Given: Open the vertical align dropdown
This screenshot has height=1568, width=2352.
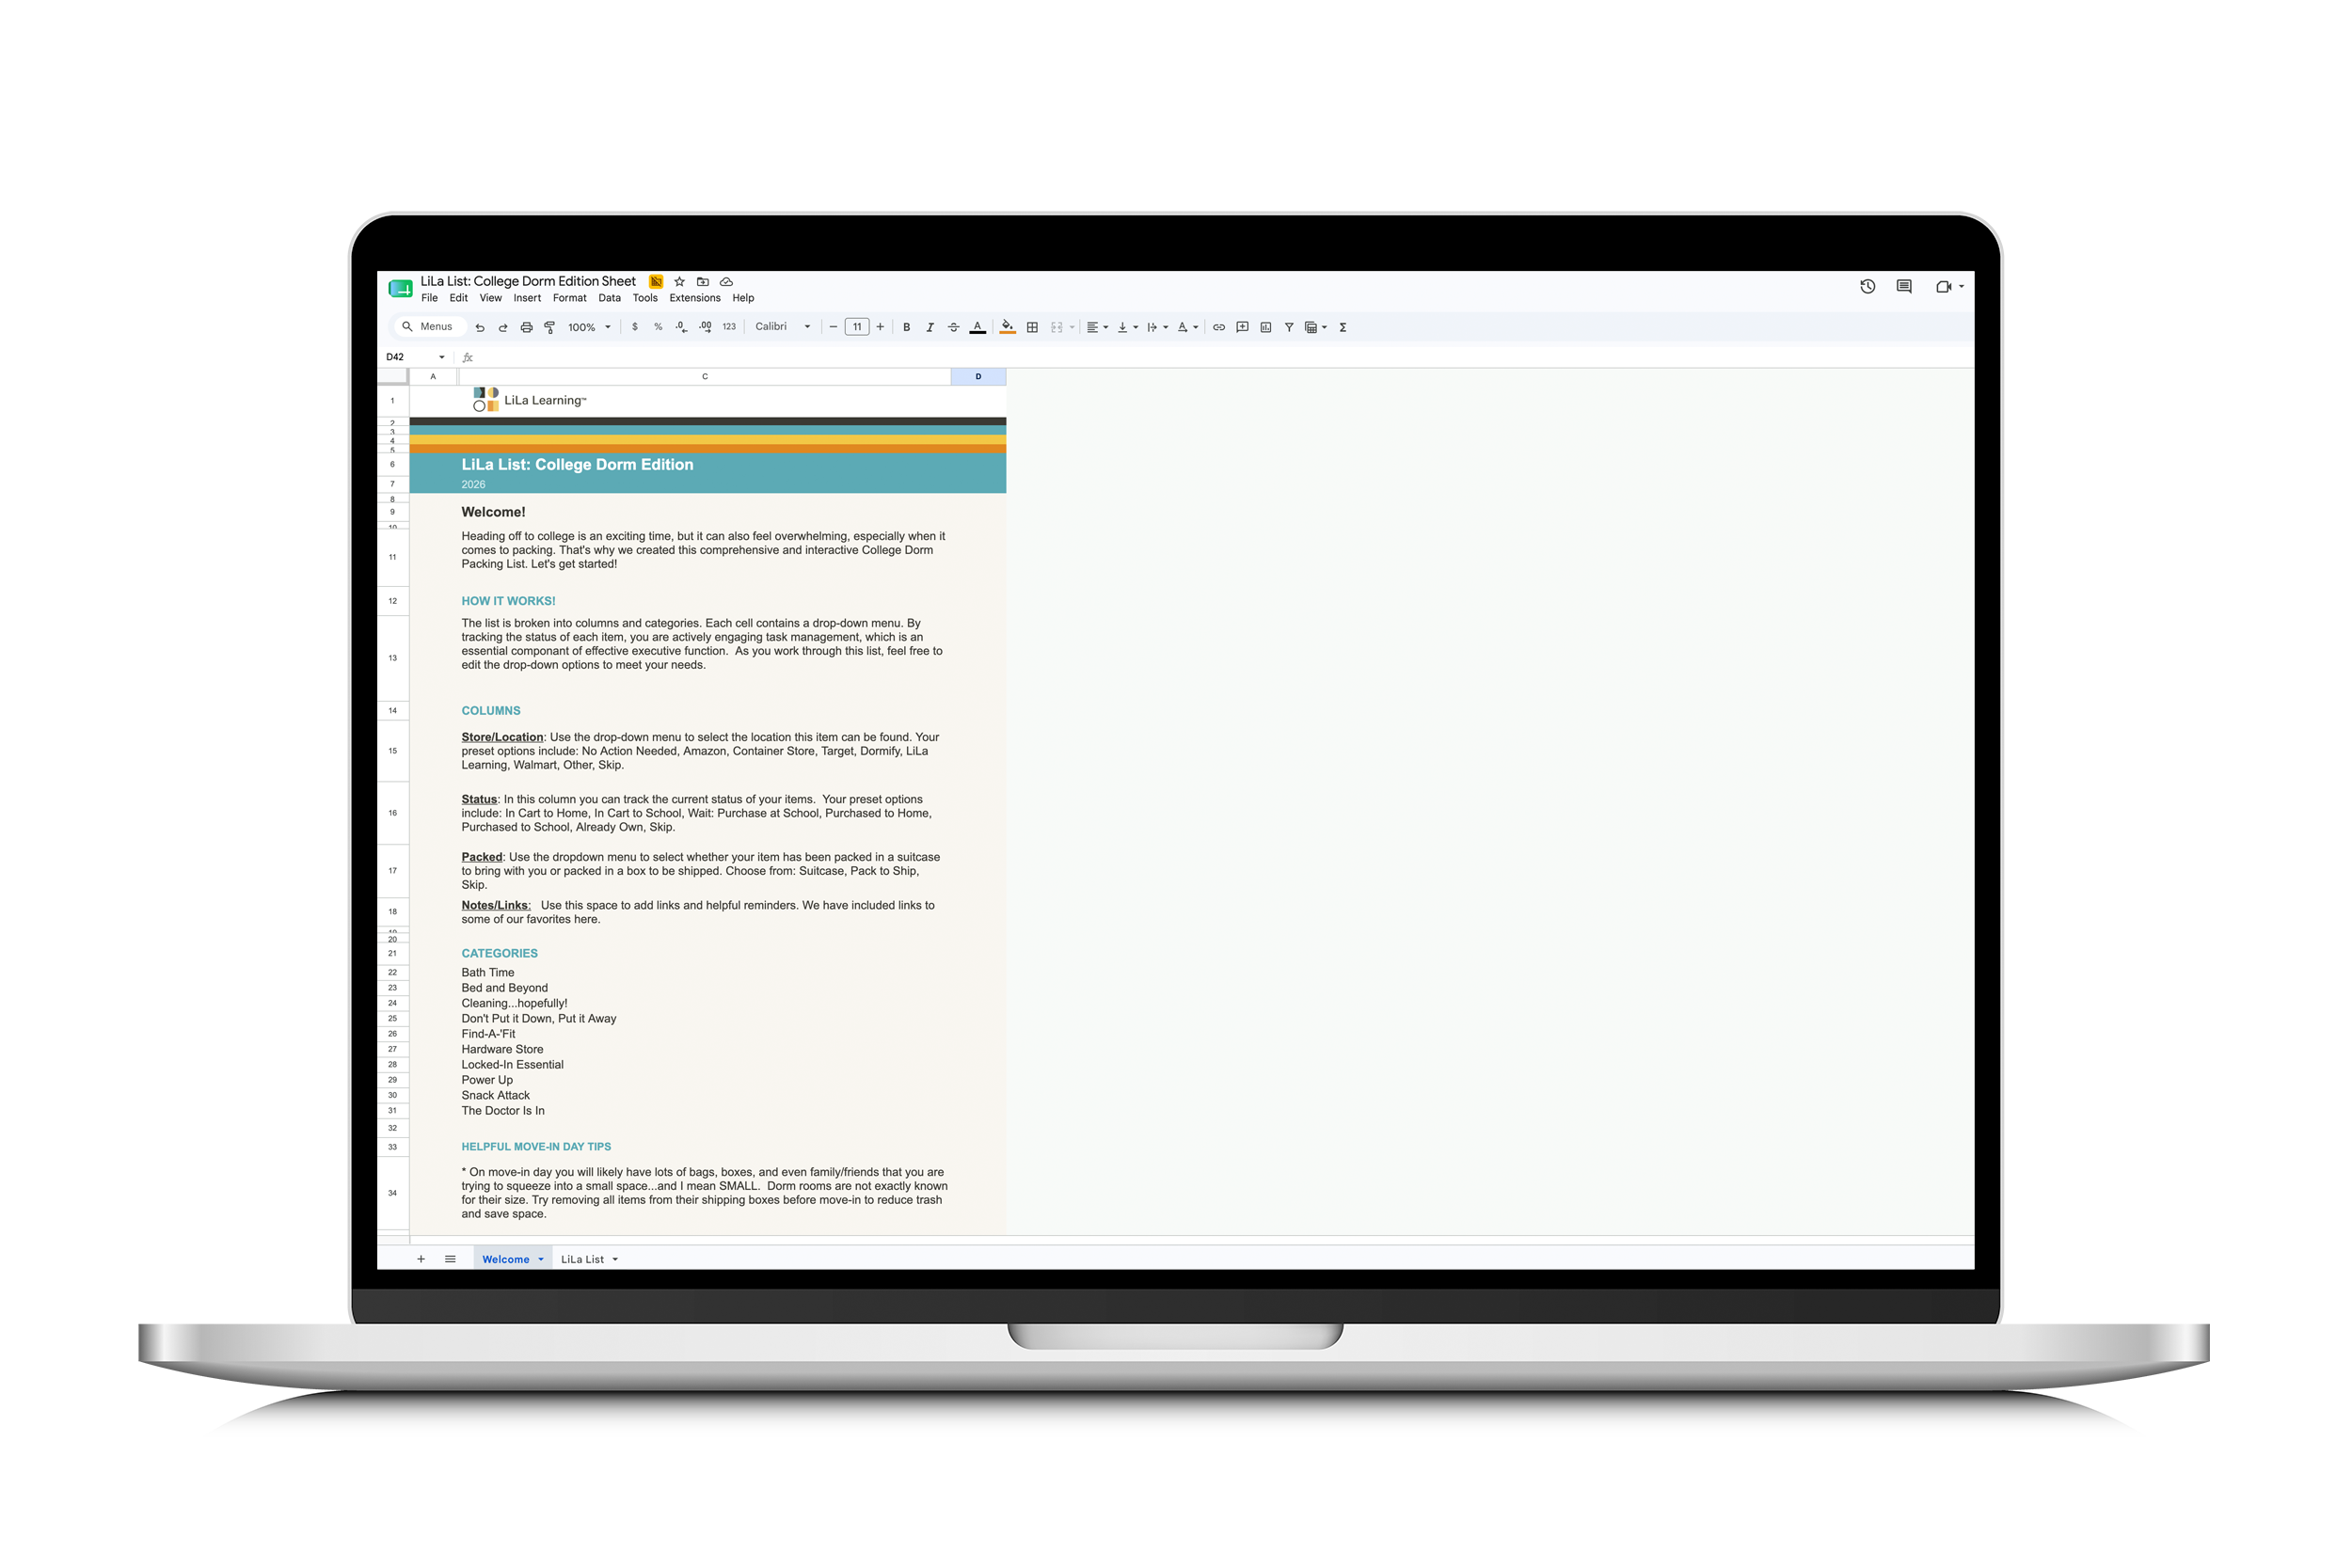Looking at the screenshot, I should 1127,327.
